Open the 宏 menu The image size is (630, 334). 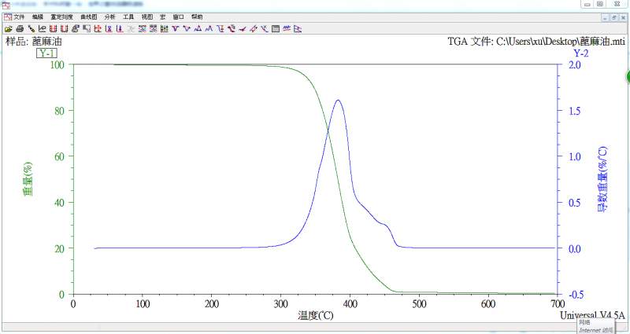pyautogui.click(x=163, y=17)
